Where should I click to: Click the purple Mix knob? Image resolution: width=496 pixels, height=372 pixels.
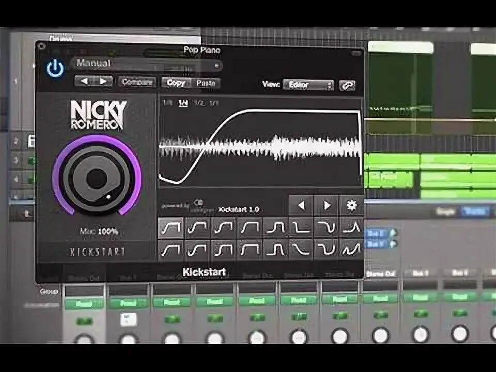(97, 178)
